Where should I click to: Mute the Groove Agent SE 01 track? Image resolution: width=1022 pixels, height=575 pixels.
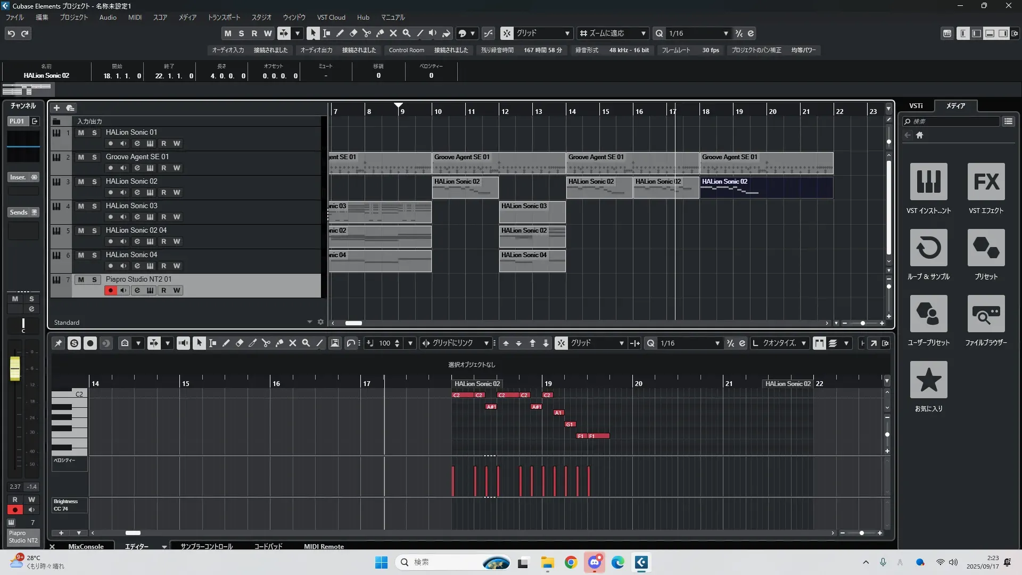81,157
